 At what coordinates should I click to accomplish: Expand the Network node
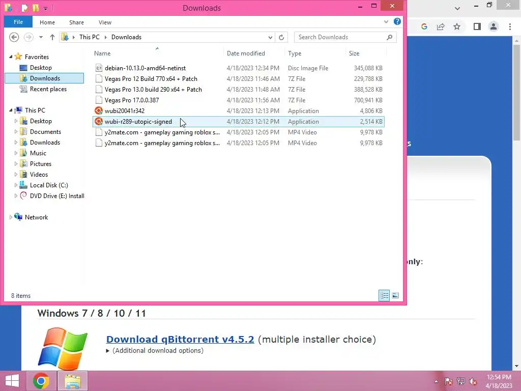[11, 217]
